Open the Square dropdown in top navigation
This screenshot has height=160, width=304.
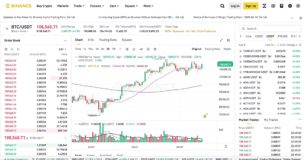[131, 6]
